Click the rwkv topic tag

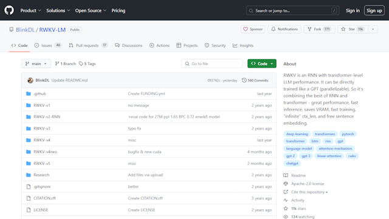(x=352, y=156)
